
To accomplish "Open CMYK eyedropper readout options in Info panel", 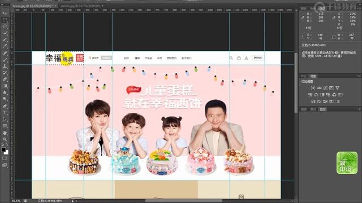I will 334,17.
